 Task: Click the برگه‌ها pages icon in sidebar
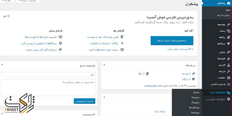coord(229,37)
